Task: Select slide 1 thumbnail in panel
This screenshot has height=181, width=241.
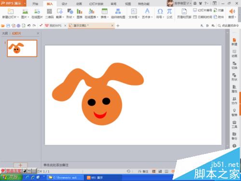Action: [x=22, y=48]
